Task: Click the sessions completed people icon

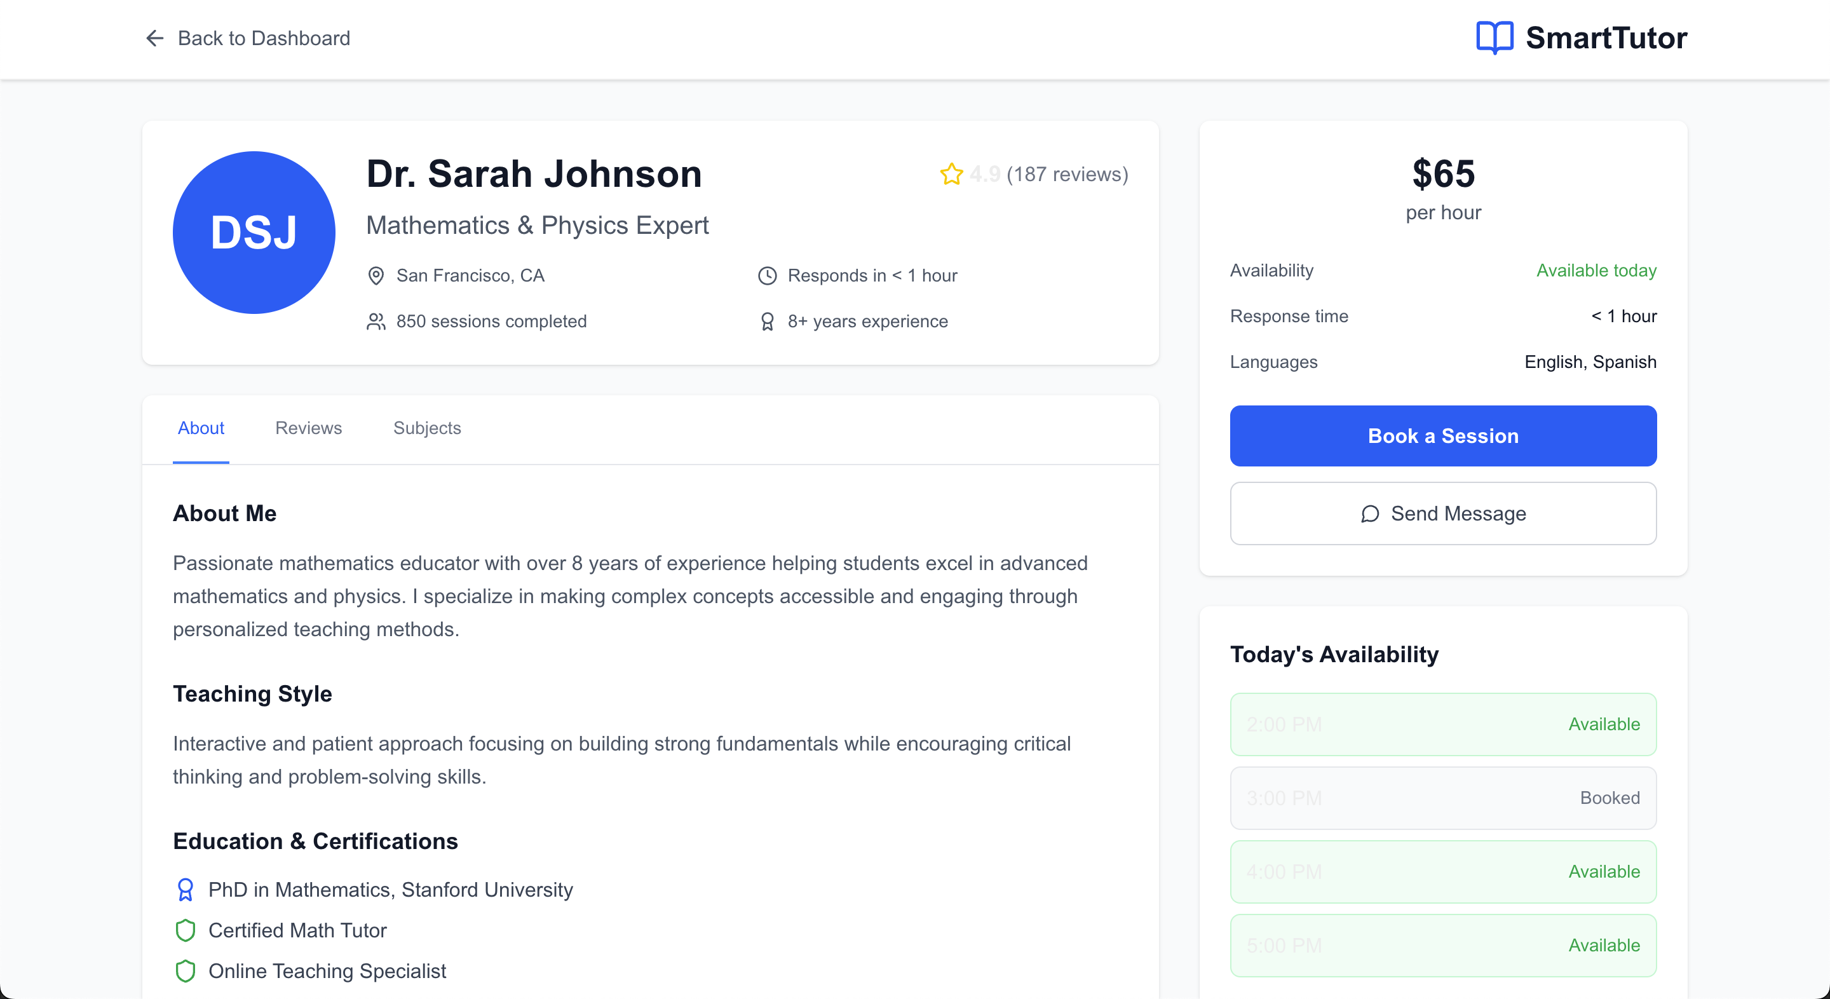Action: (x=376, y=322)
